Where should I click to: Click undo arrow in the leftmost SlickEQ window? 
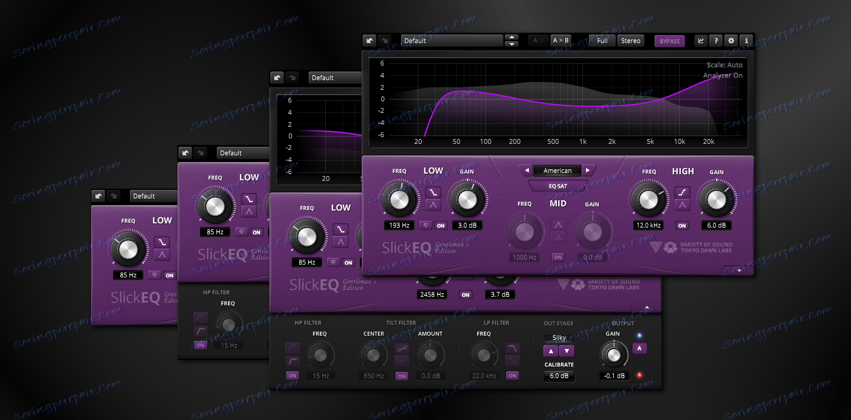(x=98, y=196)
